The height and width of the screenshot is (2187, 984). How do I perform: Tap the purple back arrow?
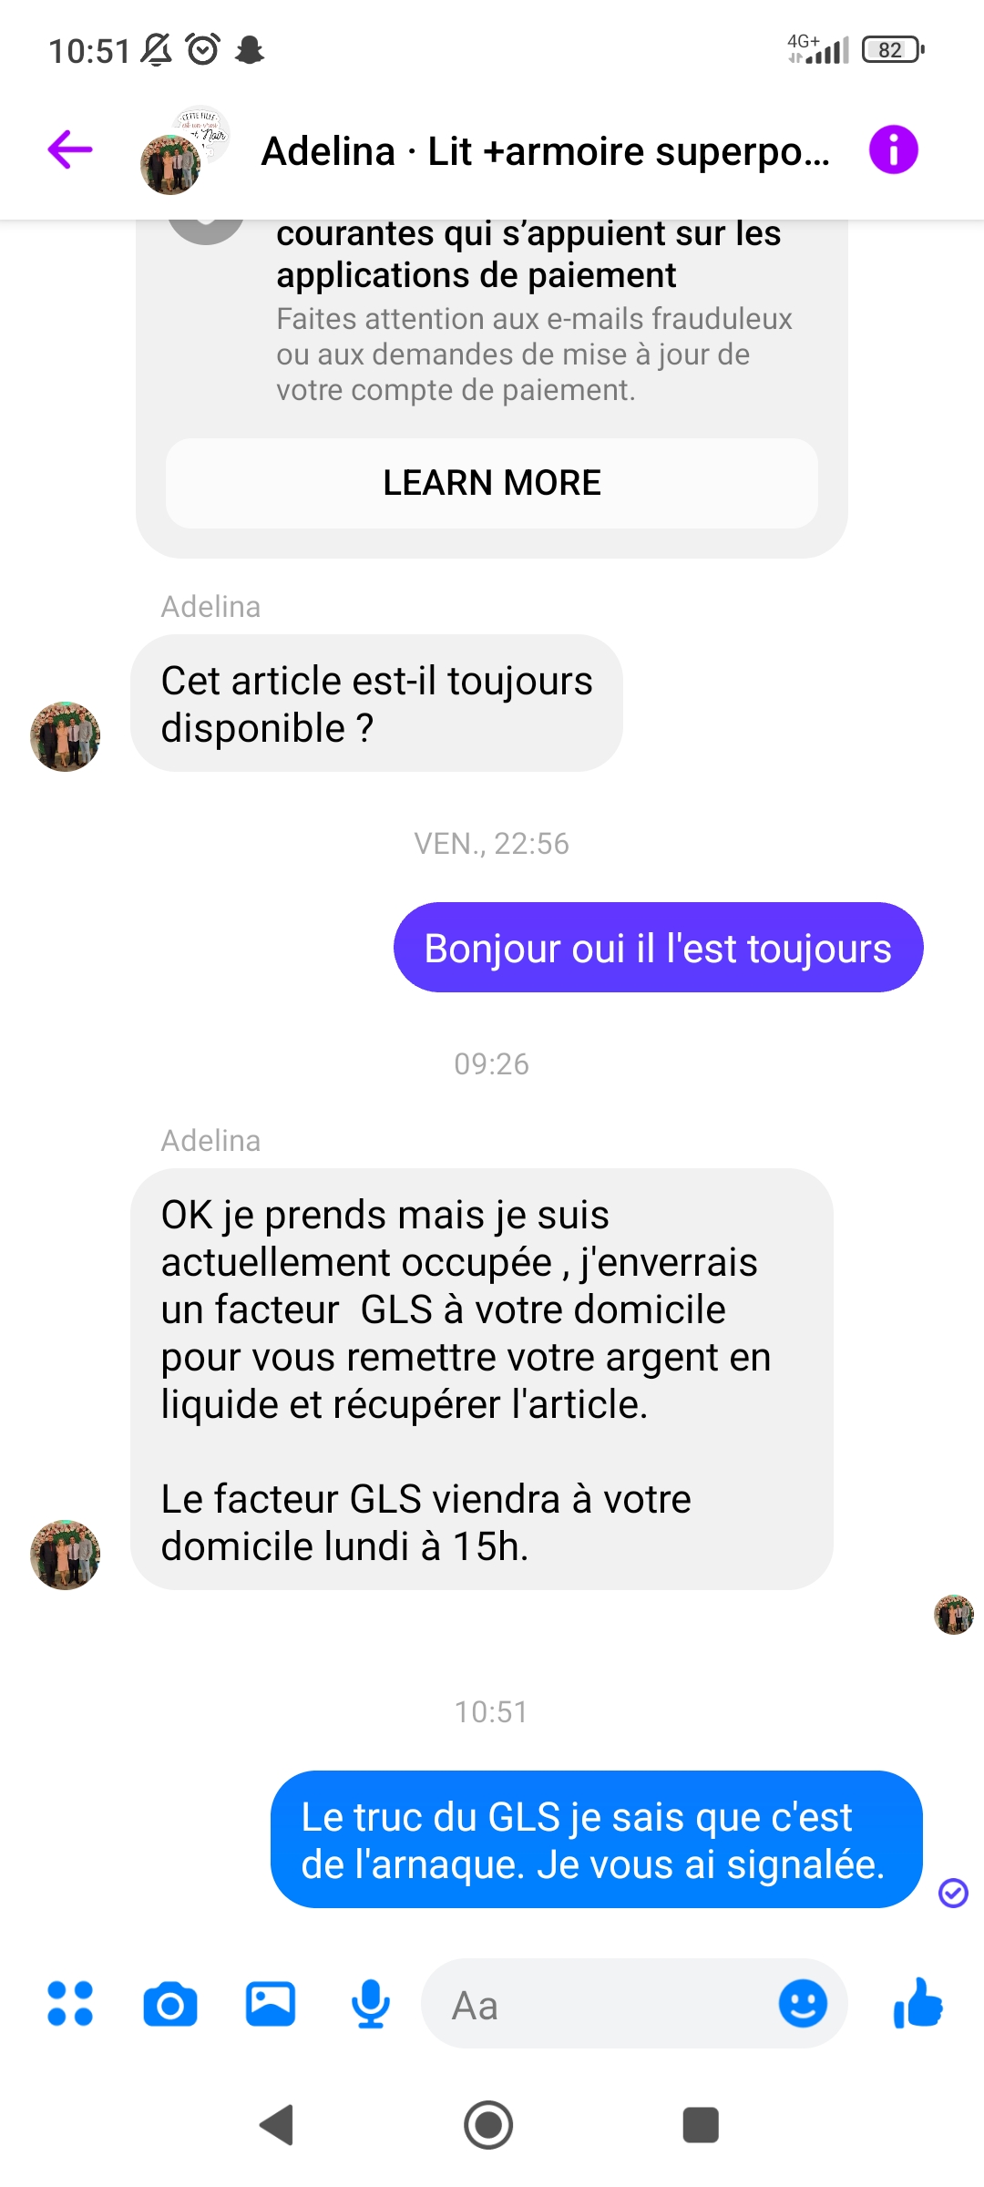[70, 150]
